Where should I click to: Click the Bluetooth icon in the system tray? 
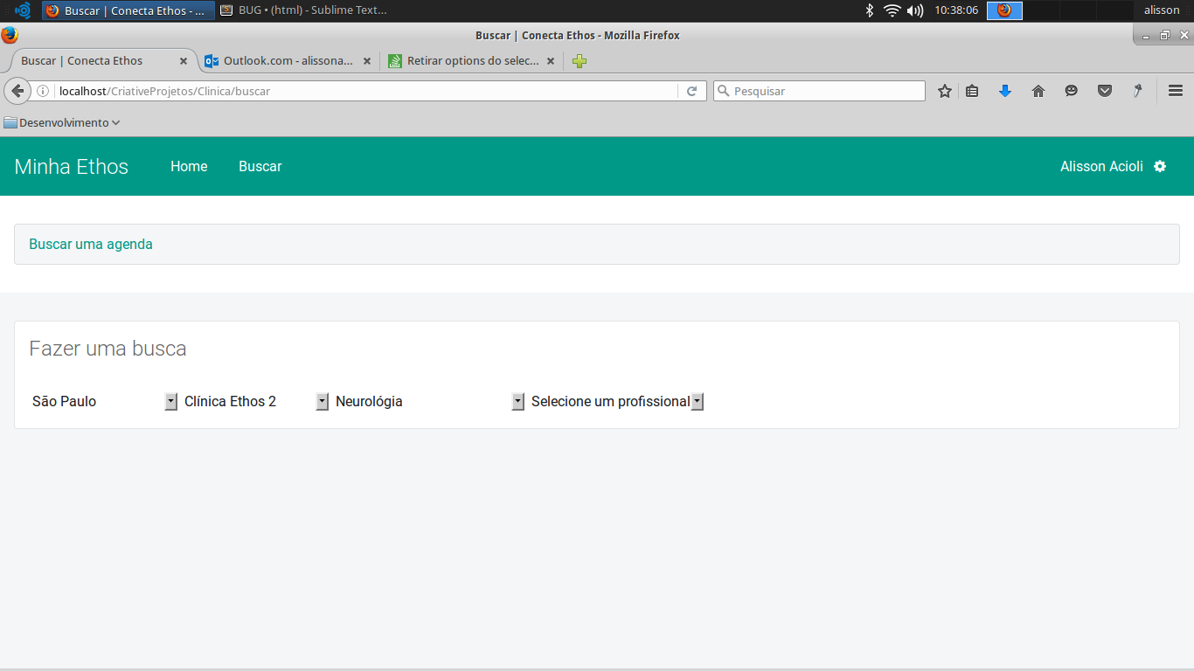pyautogui.click(x=869, y=10)
